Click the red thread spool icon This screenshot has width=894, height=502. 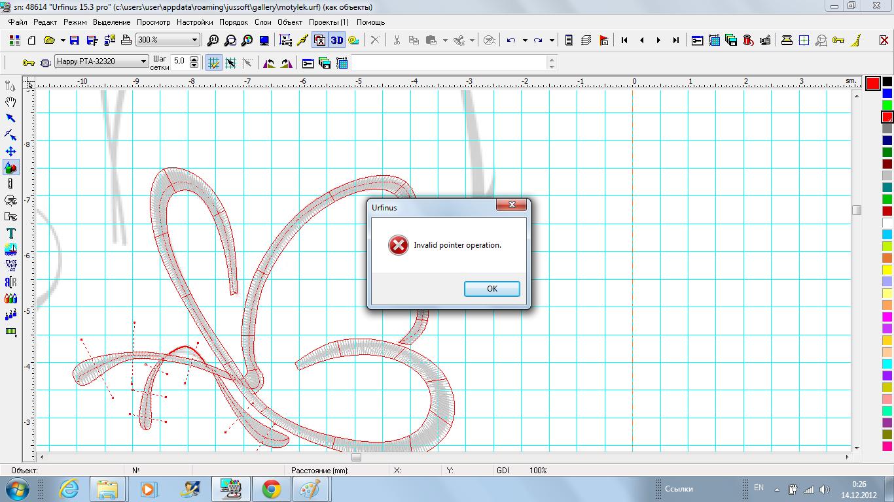pos(748,41)
